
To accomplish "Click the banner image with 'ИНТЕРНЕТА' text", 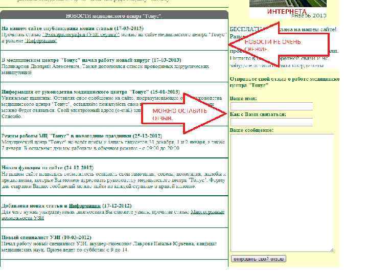I will point(288,9).
